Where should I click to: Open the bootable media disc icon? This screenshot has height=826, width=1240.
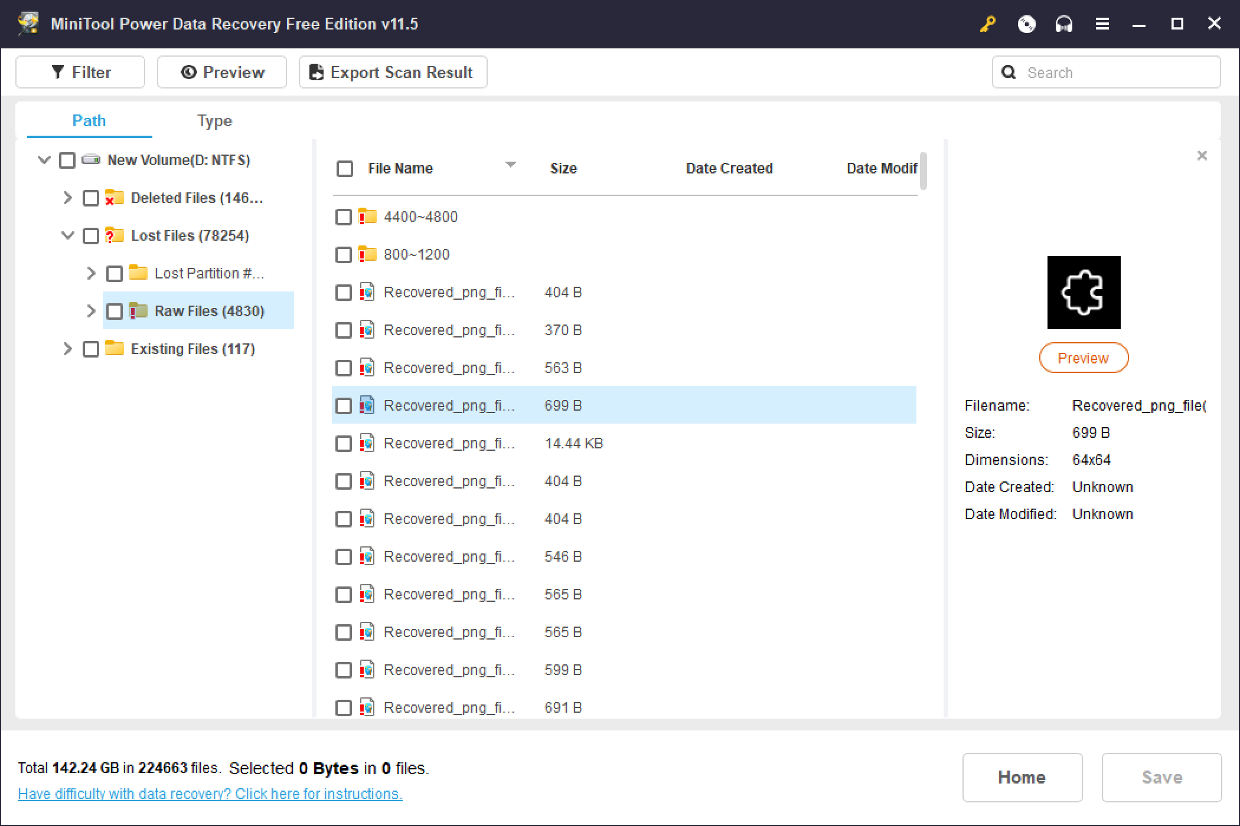pos(1026,24)
